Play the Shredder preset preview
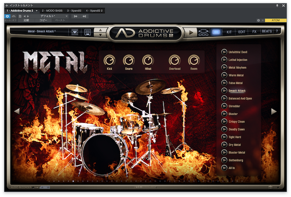291x197 pixels. pyautogui.click(x=224, y=106)
